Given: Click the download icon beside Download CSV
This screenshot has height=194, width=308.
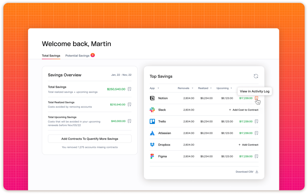Looking at the screenshot, I should pyautogui.click(x=257, y=172).
